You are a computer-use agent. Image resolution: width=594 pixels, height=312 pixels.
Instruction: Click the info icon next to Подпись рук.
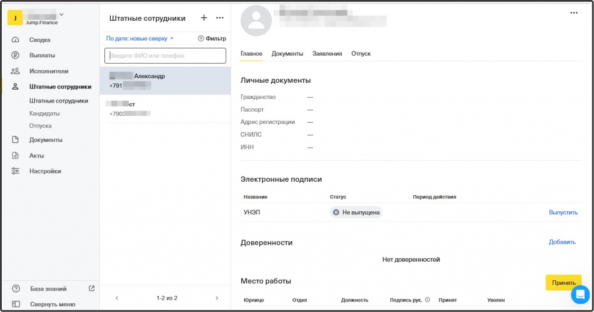[428, 300]
